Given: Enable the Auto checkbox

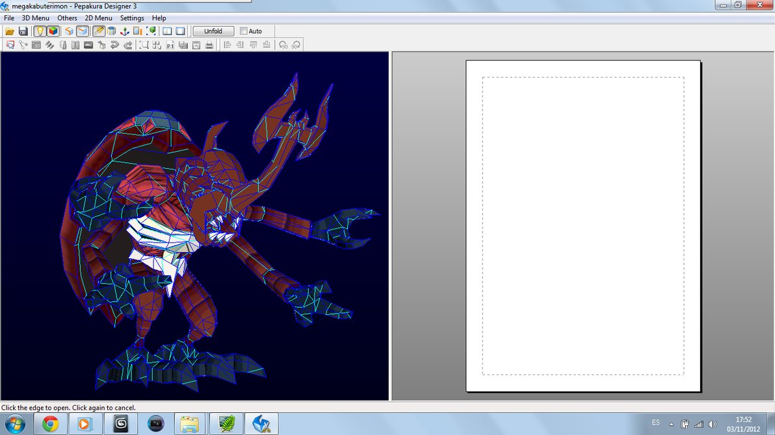Looking at the screenshot, I should coord(244,31).
